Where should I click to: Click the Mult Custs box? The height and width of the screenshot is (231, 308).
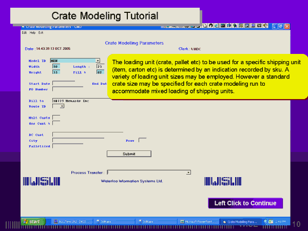(56, 118)
